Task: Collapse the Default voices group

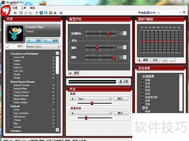Action: [8, 106]
